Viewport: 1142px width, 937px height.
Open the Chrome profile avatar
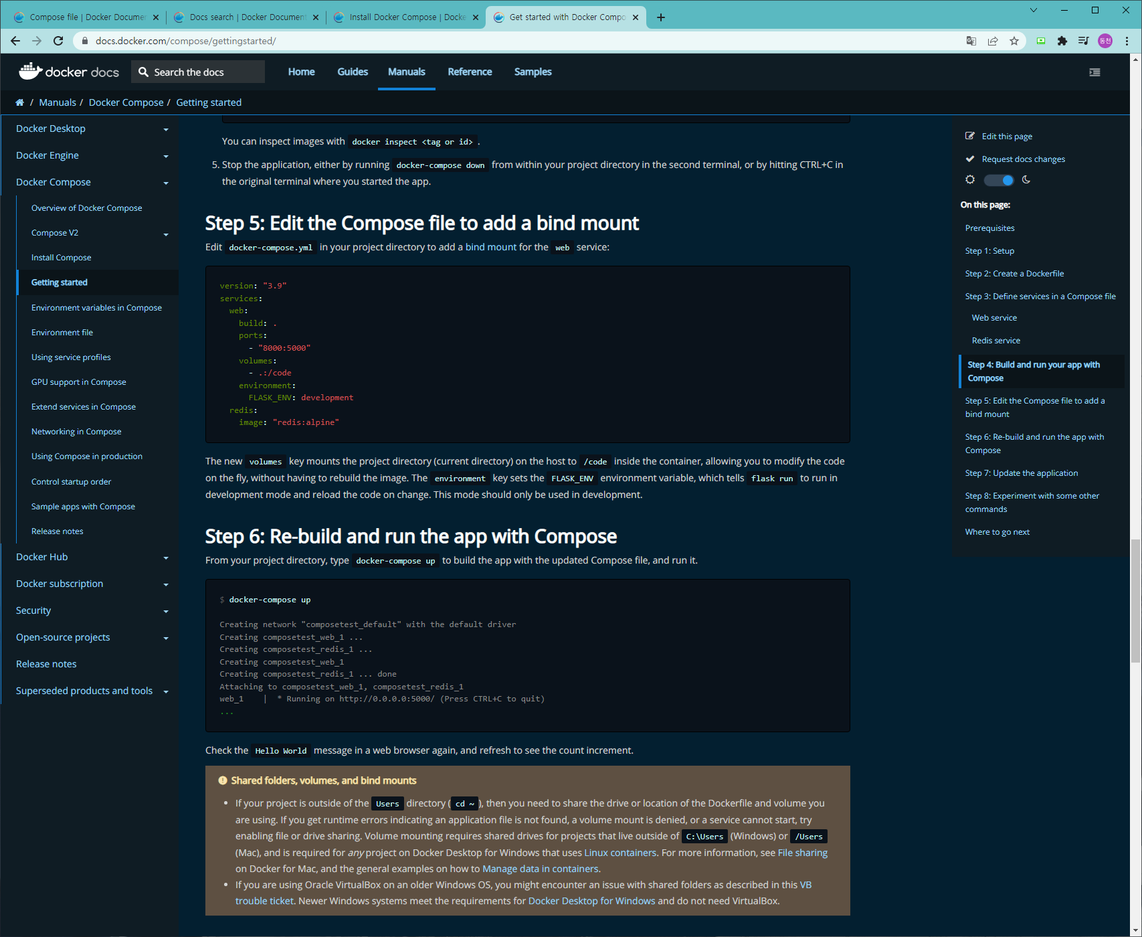pos(1105,41)
